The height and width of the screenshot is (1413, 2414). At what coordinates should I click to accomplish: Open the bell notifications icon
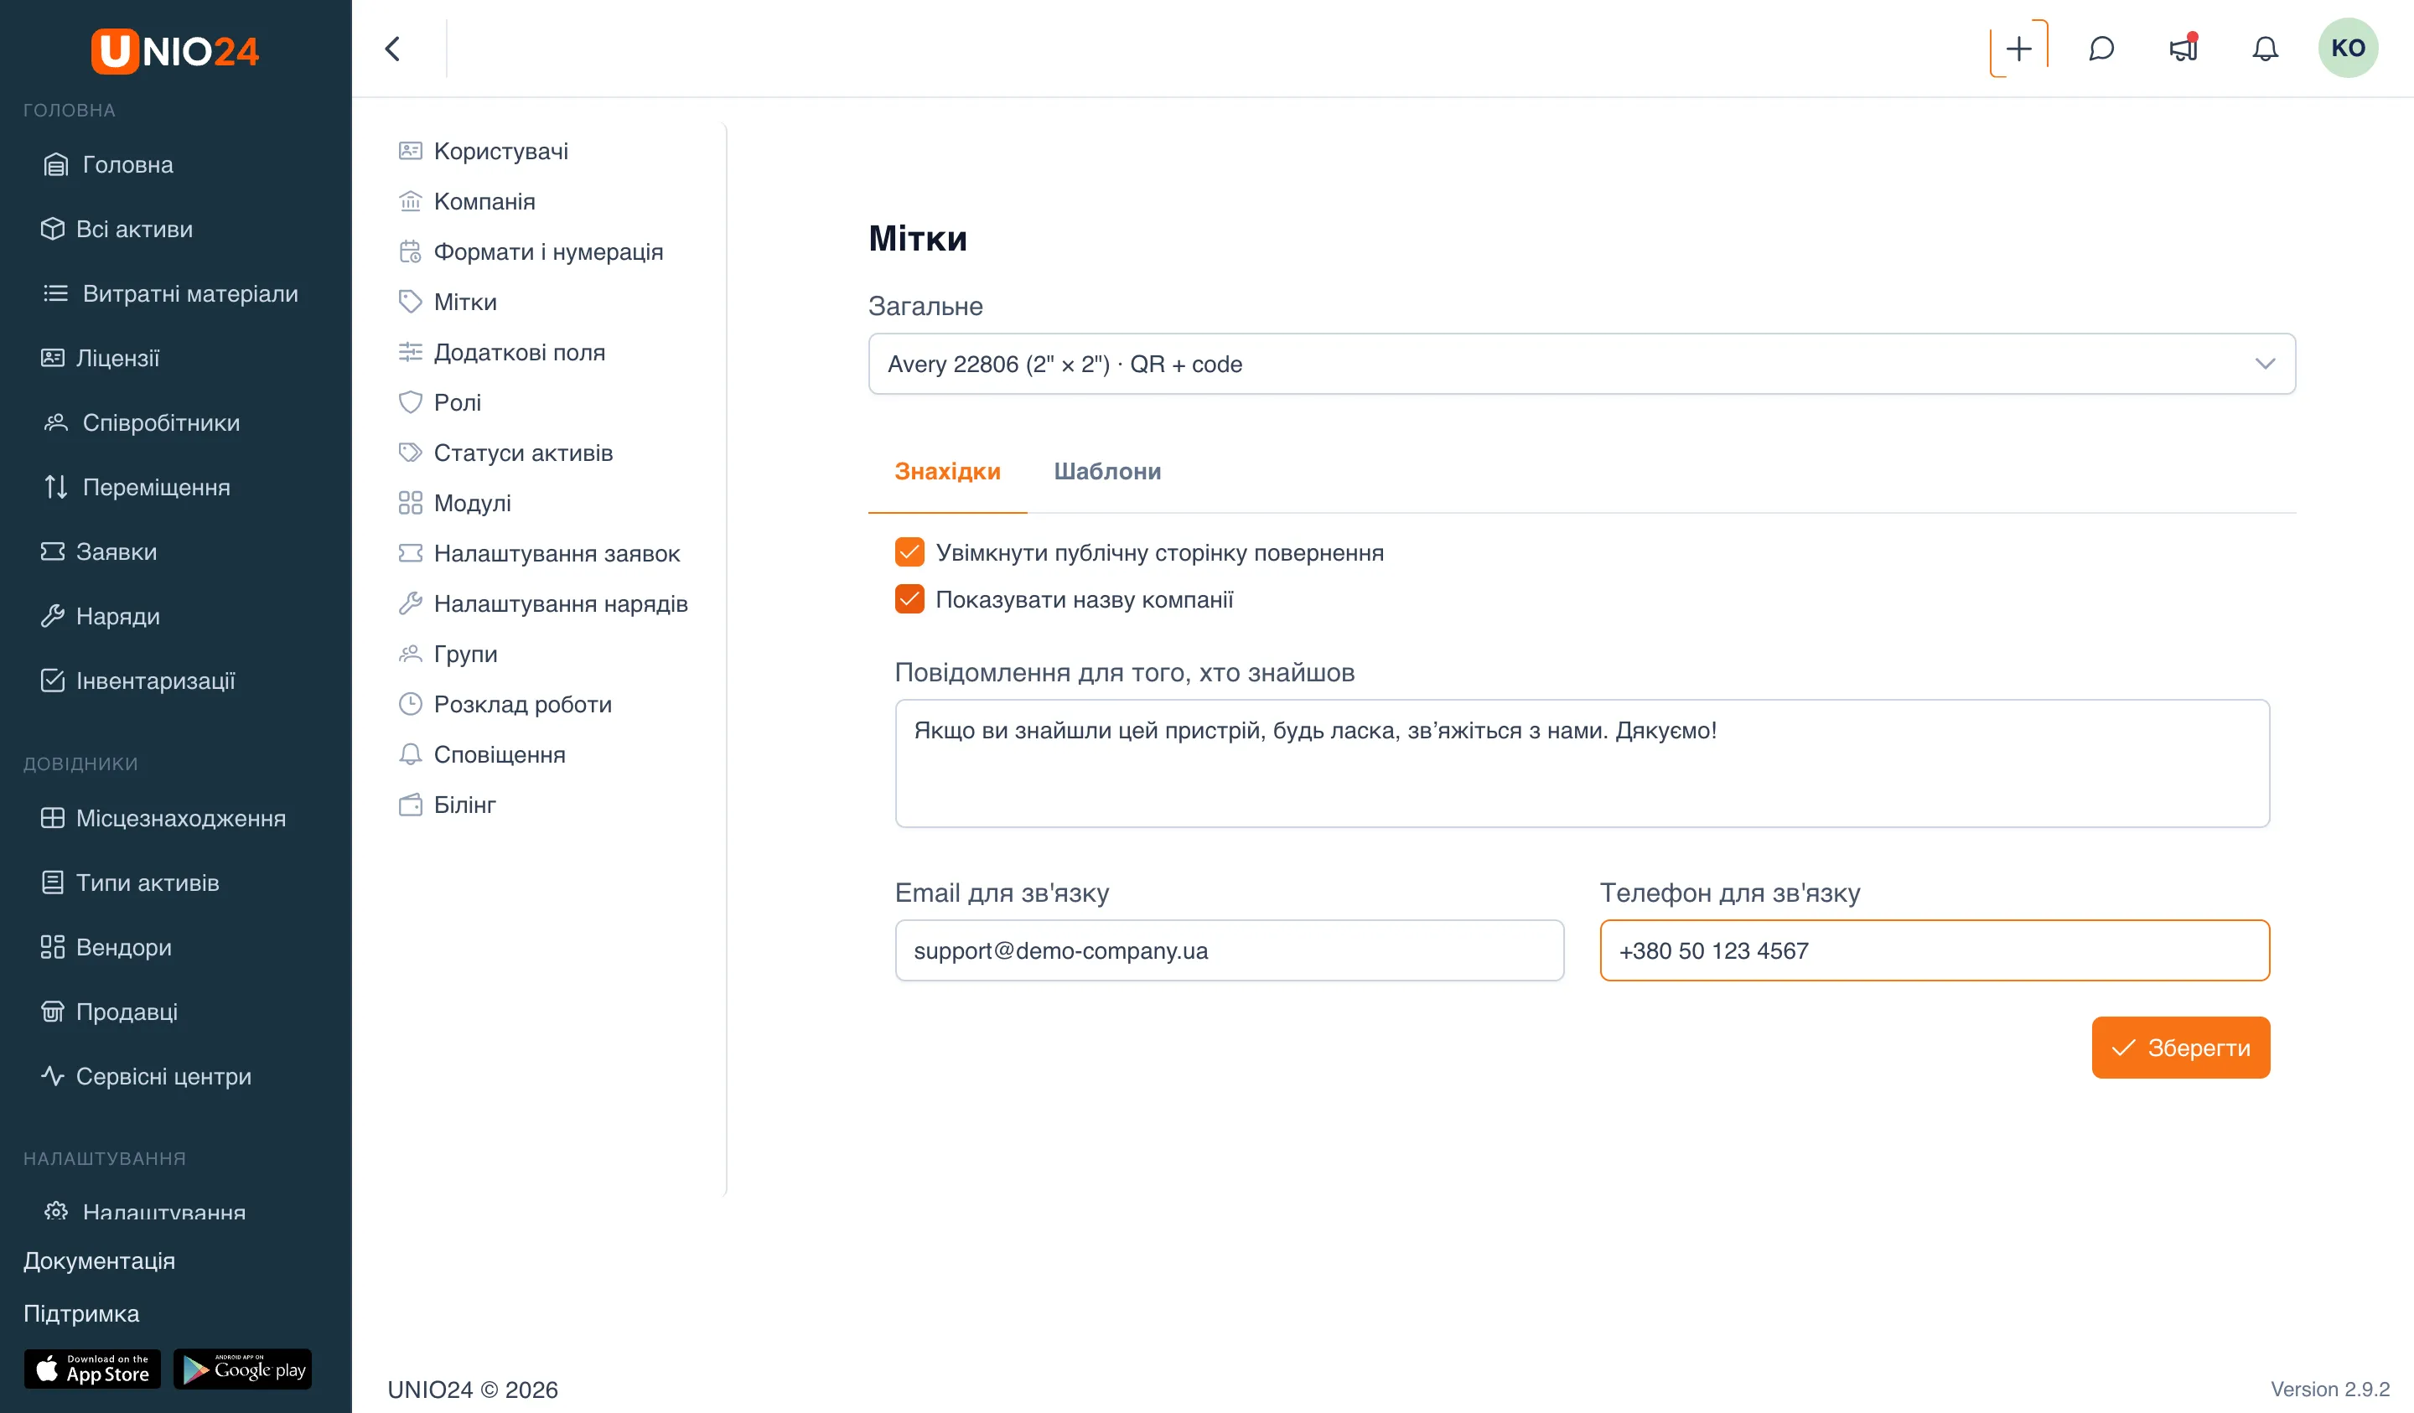click(2265, 48)
